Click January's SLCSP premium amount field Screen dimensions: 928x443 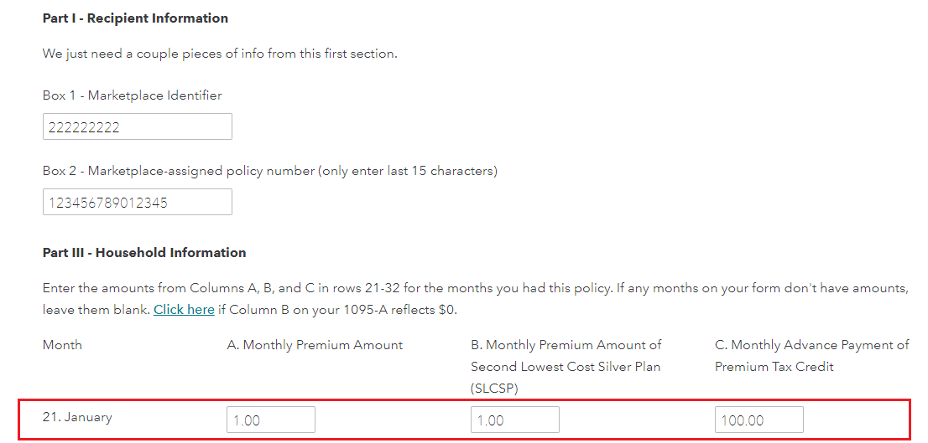[514, 420]
